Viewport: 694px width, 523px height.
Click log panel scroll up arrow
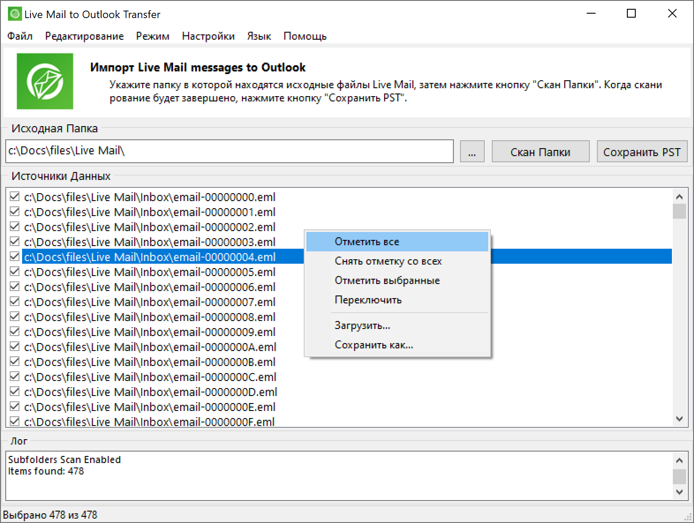point(679,460)
